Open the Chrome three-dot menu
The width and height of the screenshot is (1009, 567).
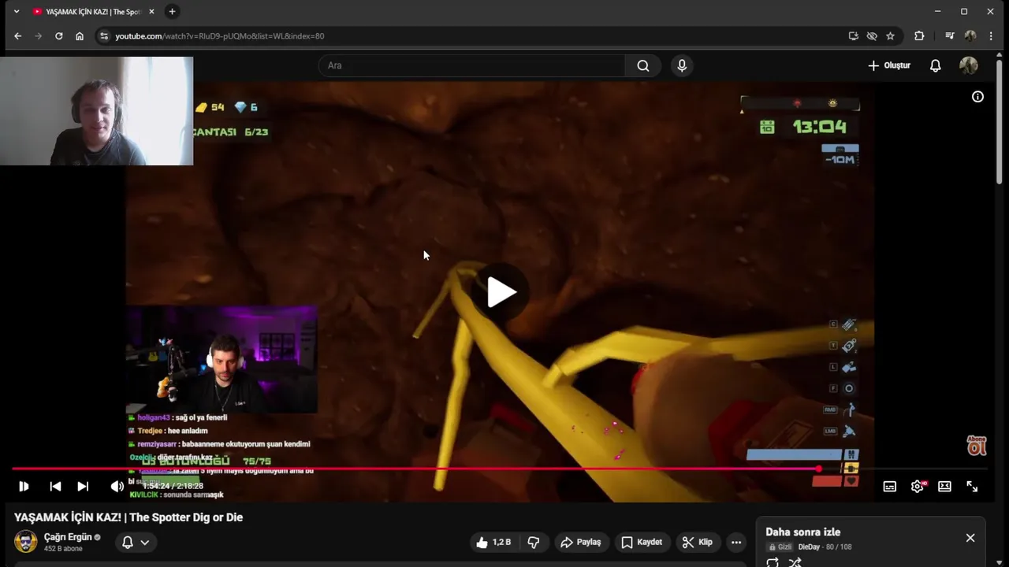coord(991,35)
